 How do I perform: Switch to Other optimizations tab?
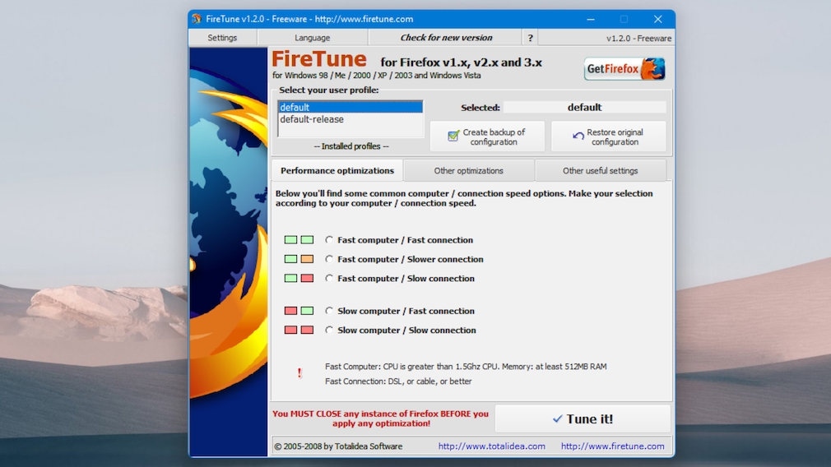pos(468,171)
